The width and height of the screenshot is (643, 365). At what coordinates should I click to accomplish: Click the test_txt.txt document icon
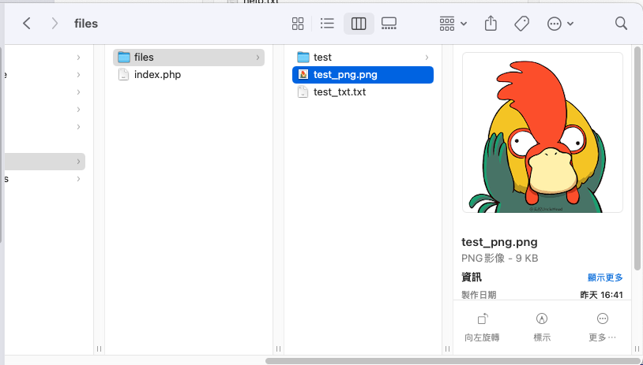[303, 92]
